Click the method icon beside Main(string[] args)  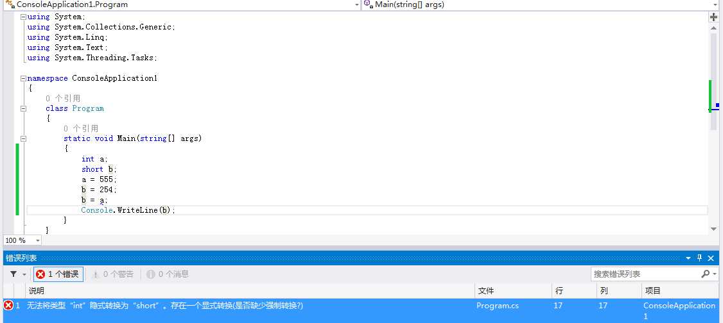pos(369,4)
